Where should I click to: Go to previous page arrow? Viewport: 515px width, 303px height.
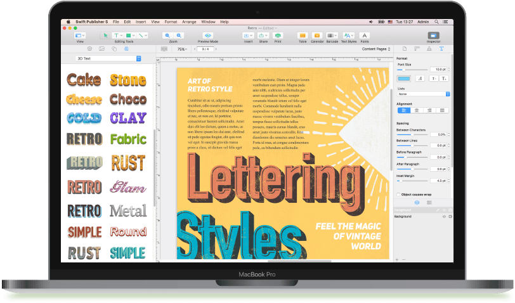(x=195, y=49)
